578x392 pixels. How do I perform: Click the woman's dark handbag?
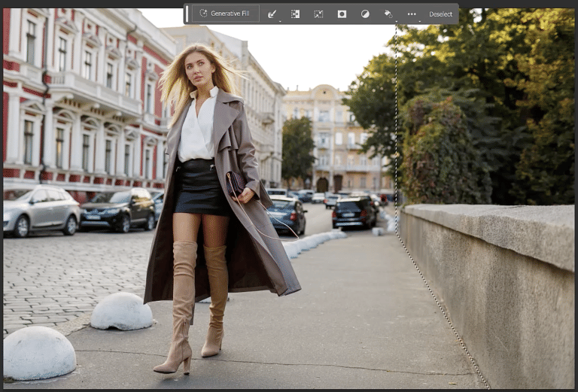236,183
